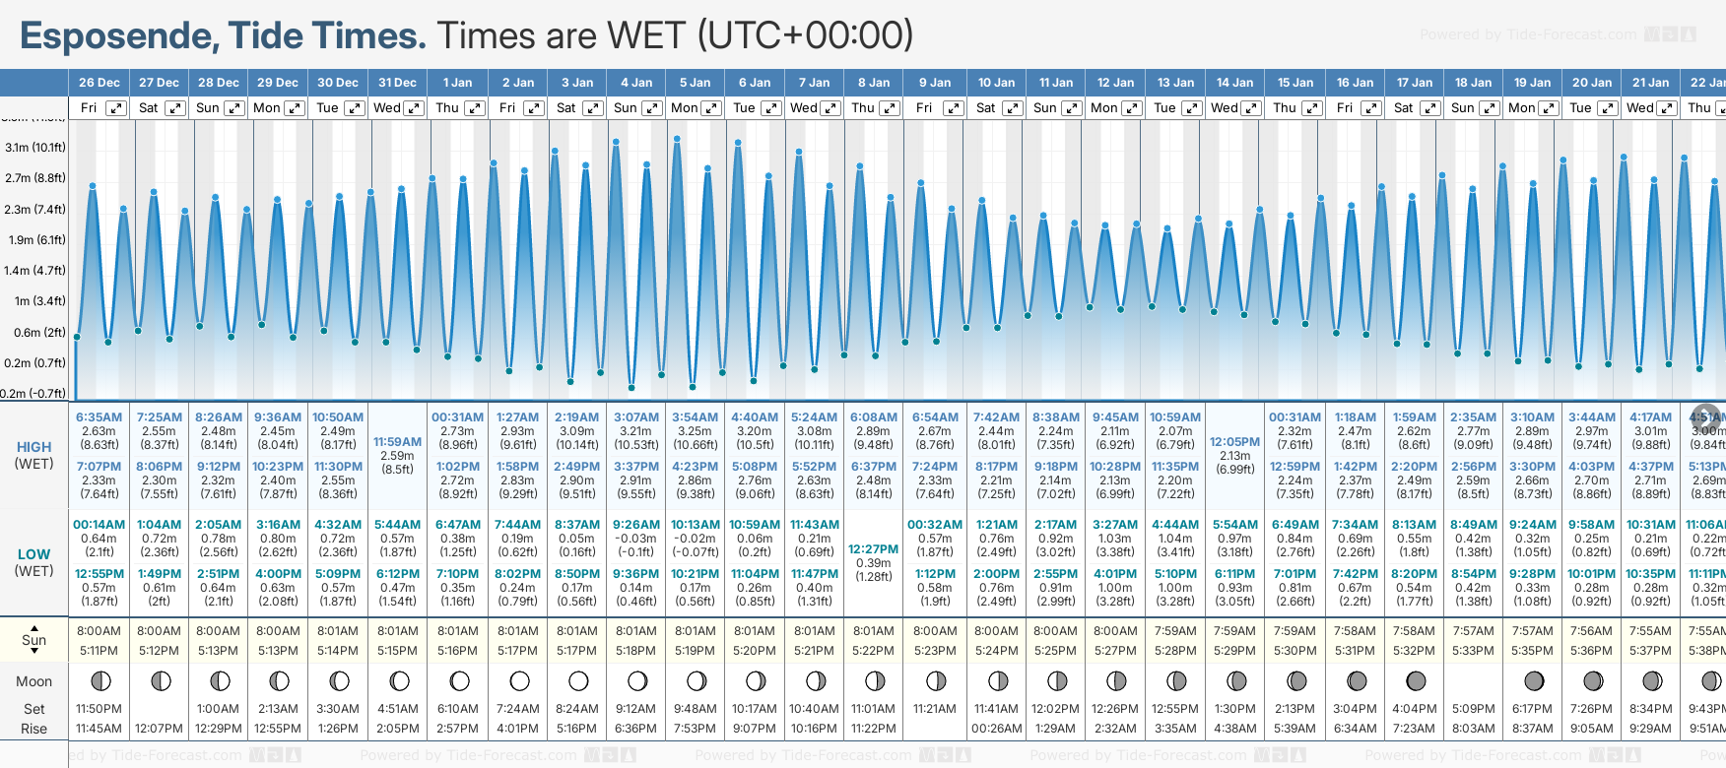This screenshot has width=1726, height=768.
Task: Expand the Fri 26 Dec day view
Action: click(116, 108)
